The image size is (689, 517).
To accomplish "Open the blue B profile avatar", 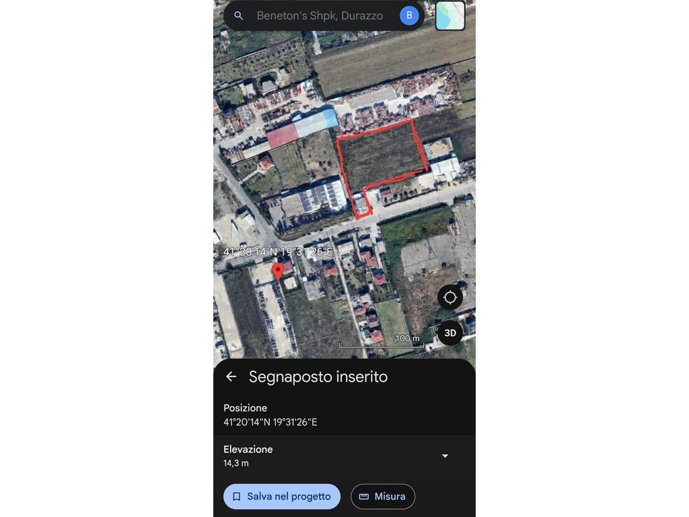I will 409,15.
